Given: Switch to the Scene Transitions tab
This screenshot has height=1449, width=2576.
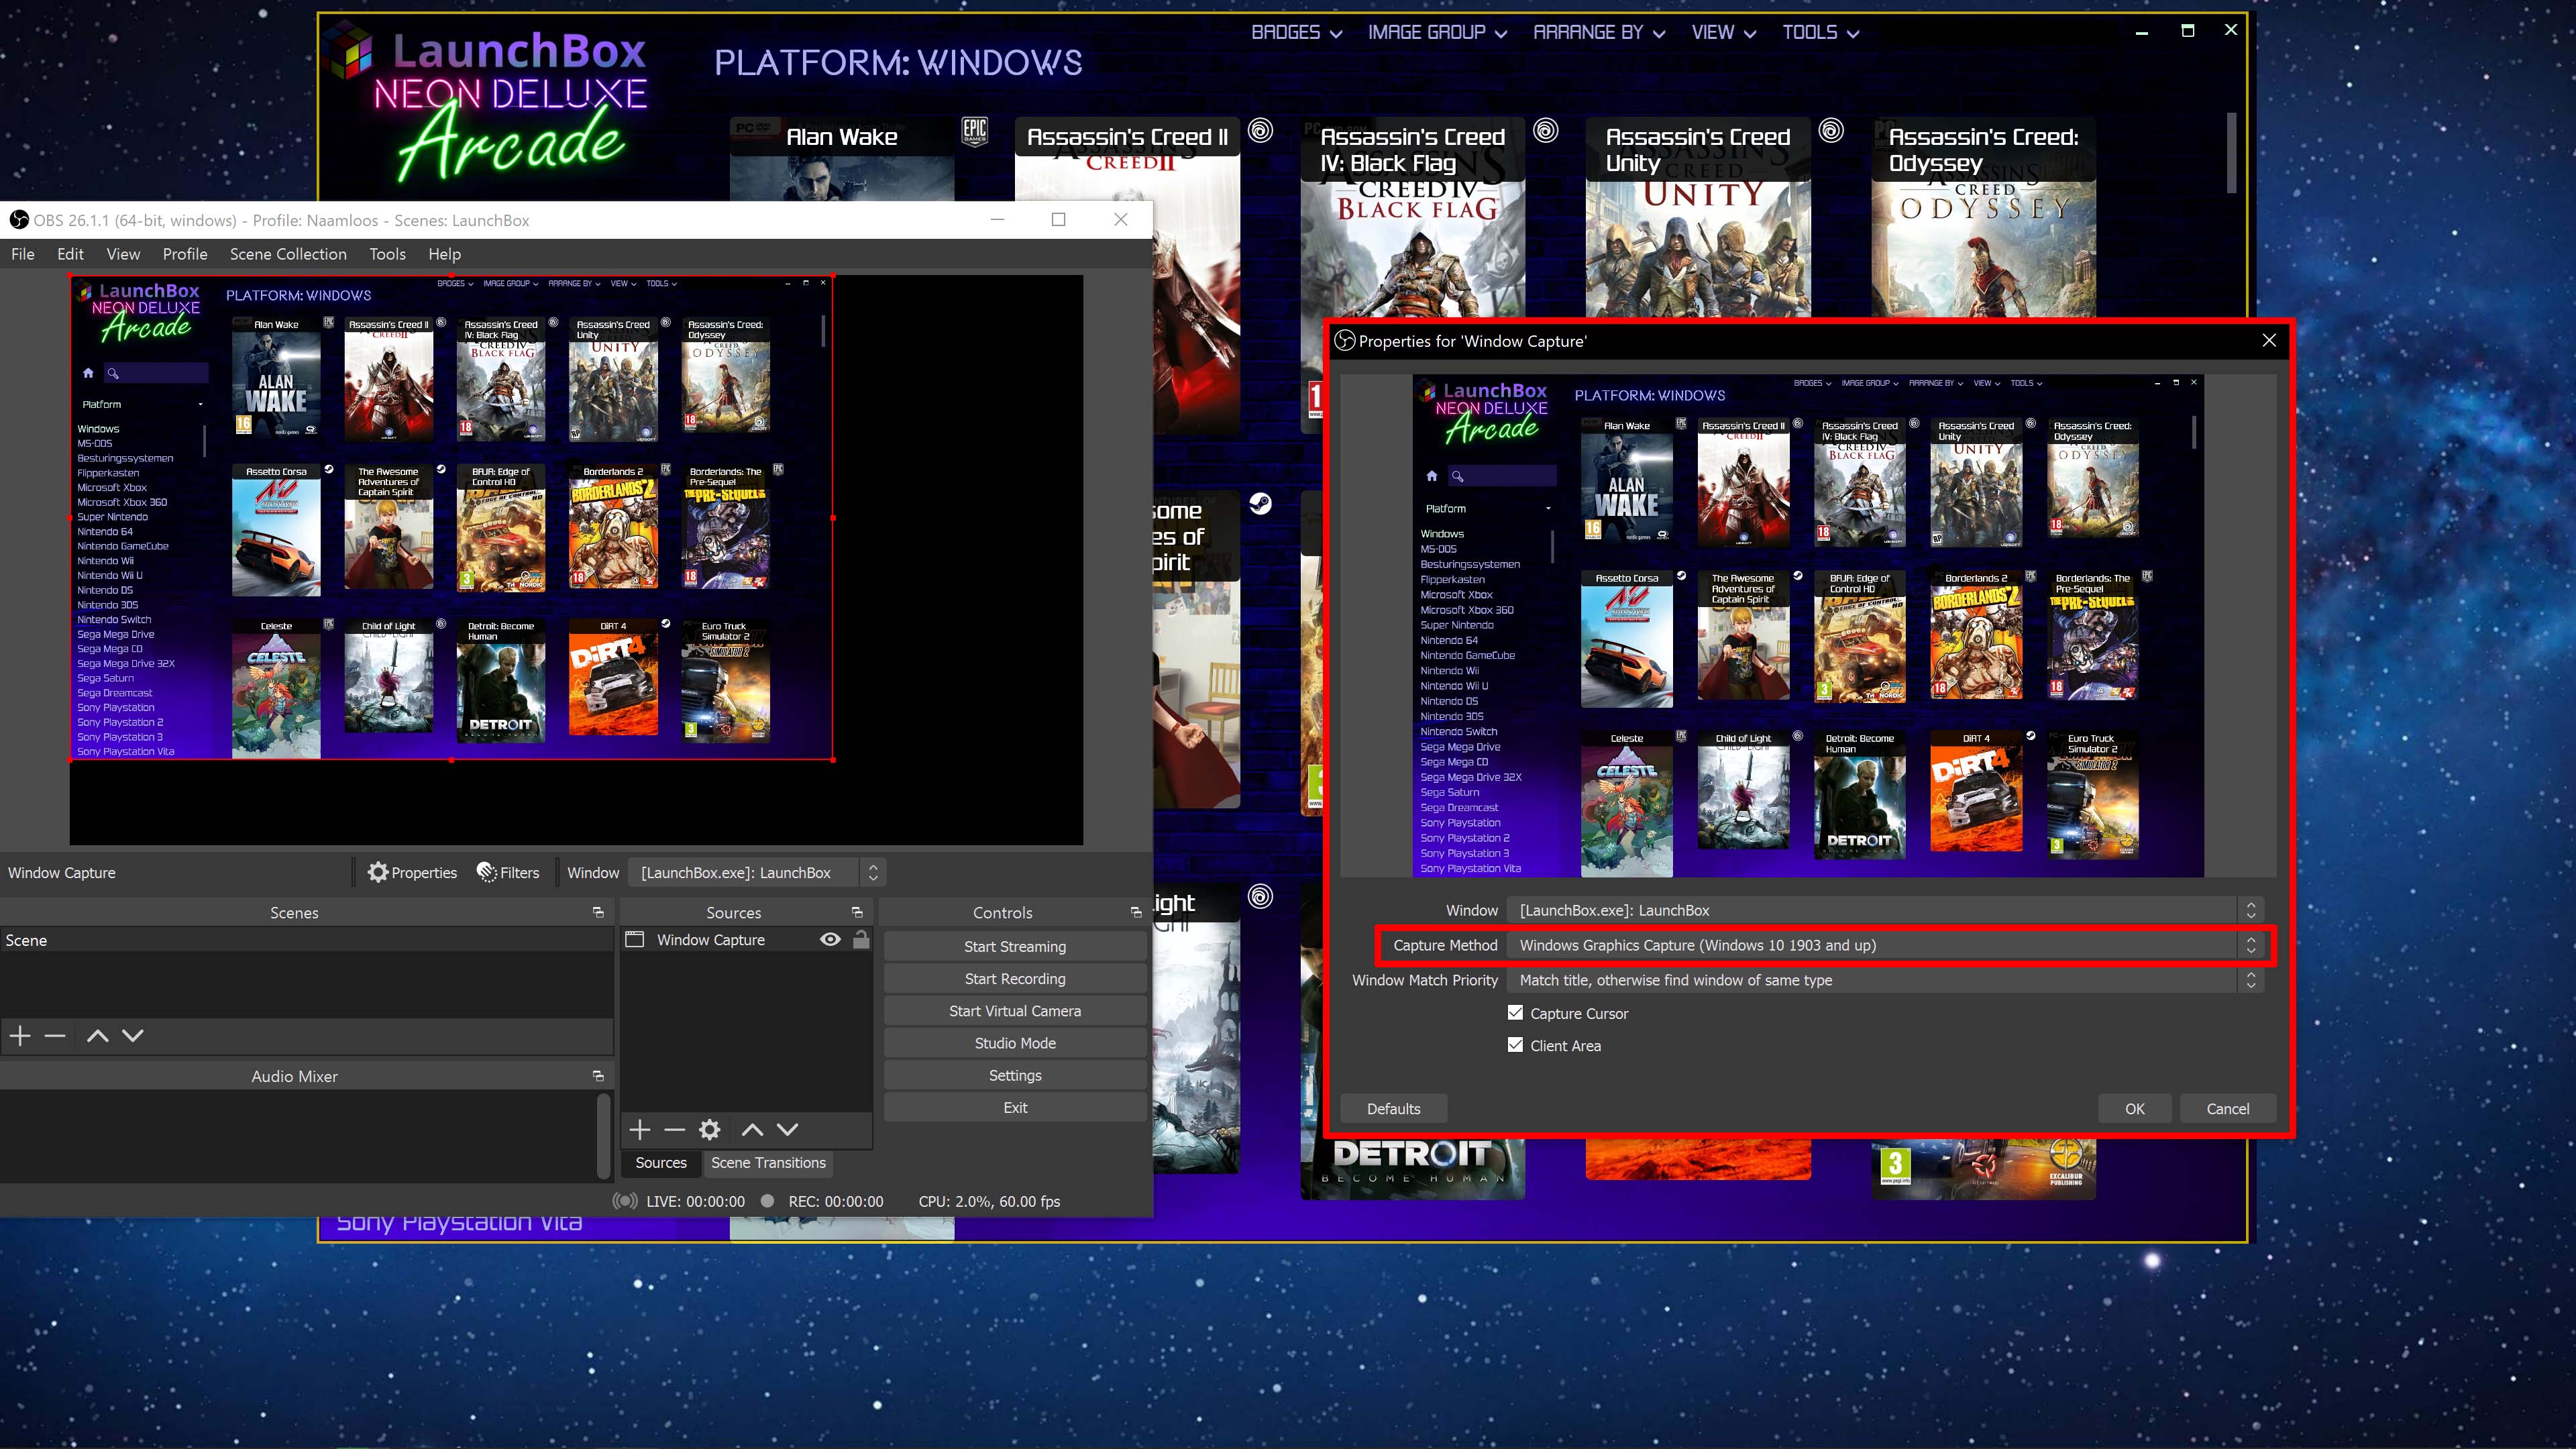Looking at the screenshot, I should click(768, 1163).
